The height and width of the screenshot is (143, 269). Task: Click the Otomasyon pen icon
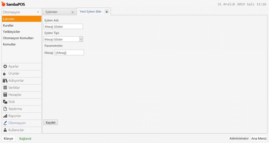pyautogui.click(x=5, y=123)
